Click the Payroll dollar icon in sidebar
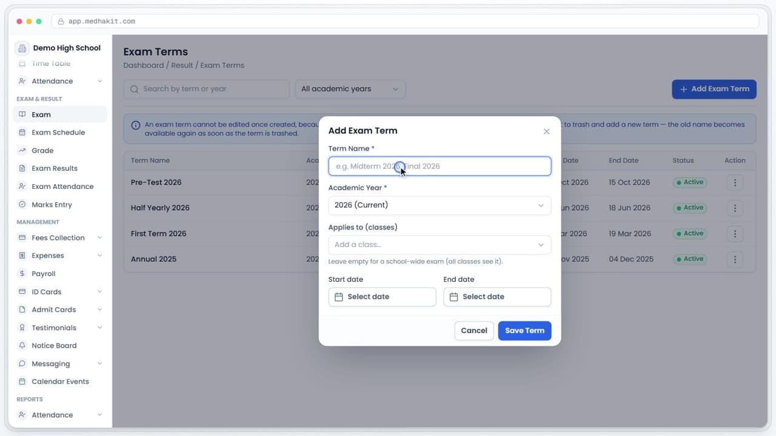The image size is (776, 436). tap(22, 274)
